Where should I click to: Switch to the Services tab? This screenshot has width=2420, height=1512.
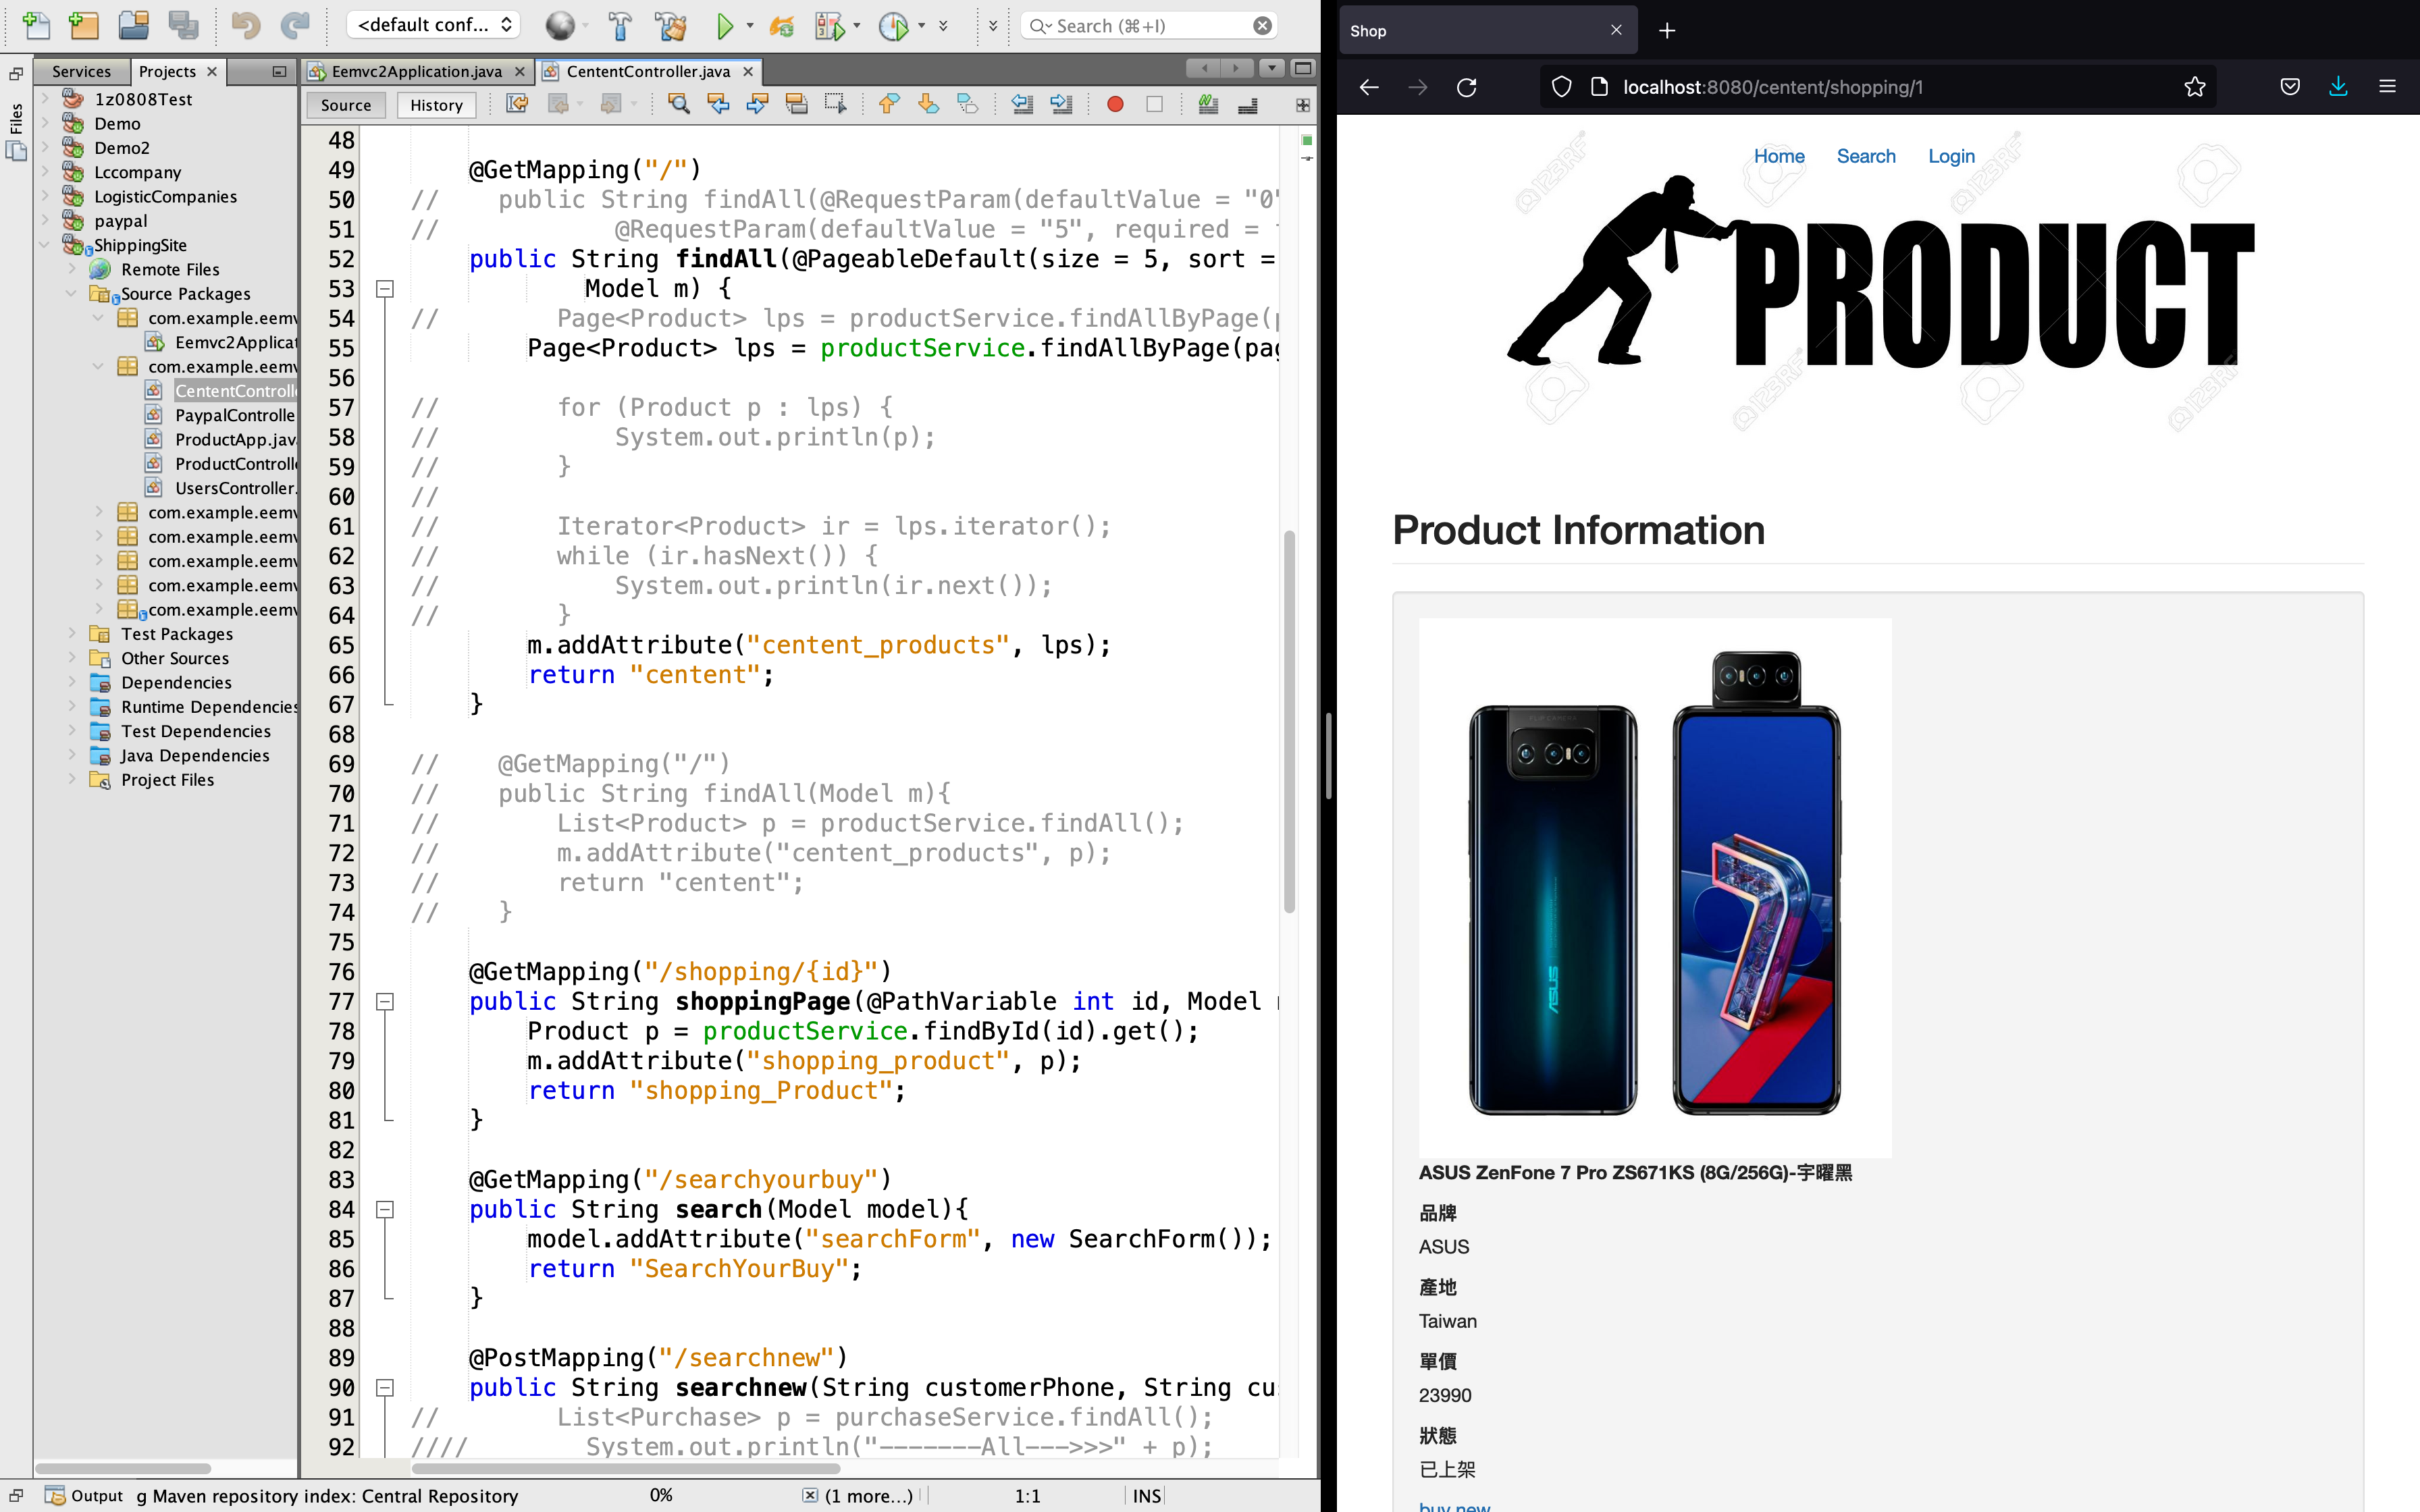(x=81, y=71)
